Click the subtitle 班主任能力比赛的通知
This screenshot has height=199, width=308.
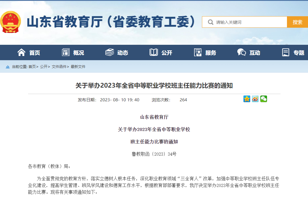154,142
